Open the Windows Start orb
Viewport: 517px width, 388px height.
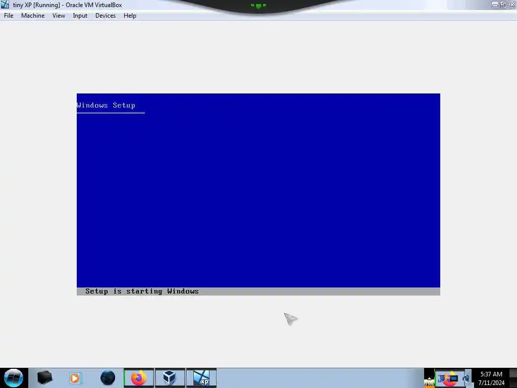(x=14, y=378)
